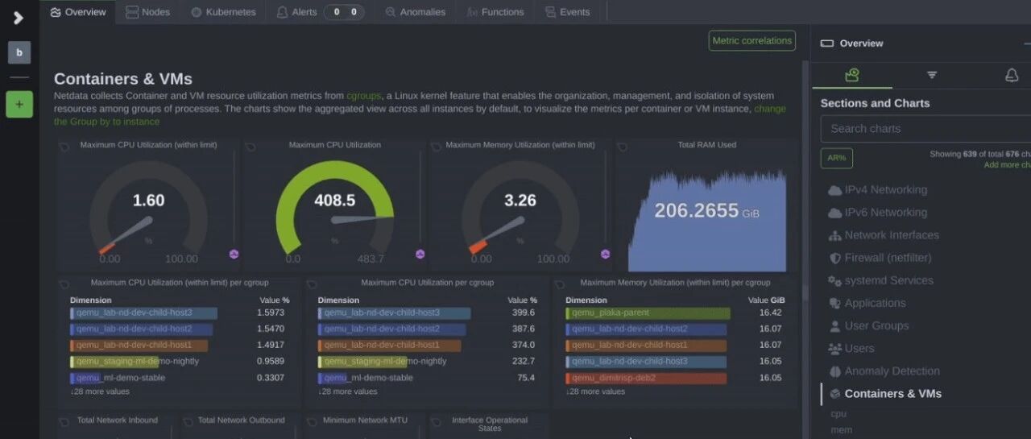Viewport: 1031px width, 439px height.
Task: Click the 'Add more charts' link
Action: (1008, 165)
